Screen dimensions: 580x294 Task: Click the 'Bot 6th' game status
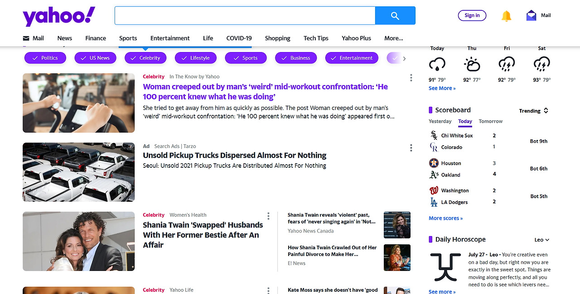pos(539,168)
